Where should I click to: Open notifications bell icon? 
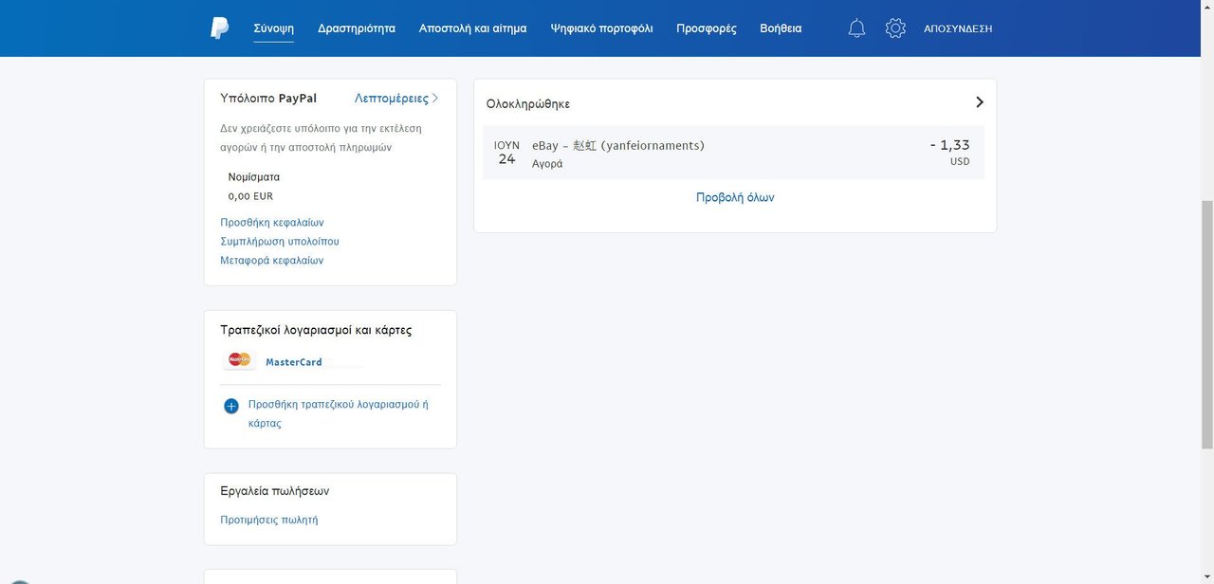coord(856,28)
